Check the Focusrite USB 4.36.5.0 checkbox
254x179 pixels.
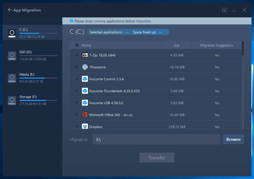[77, 103]
